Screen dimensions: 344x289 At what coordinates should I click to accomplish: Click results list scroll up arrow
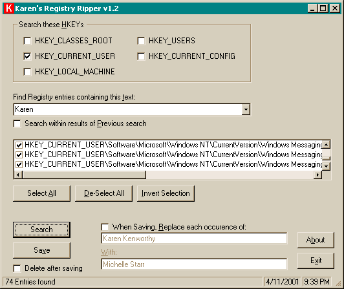click(327, 145)
